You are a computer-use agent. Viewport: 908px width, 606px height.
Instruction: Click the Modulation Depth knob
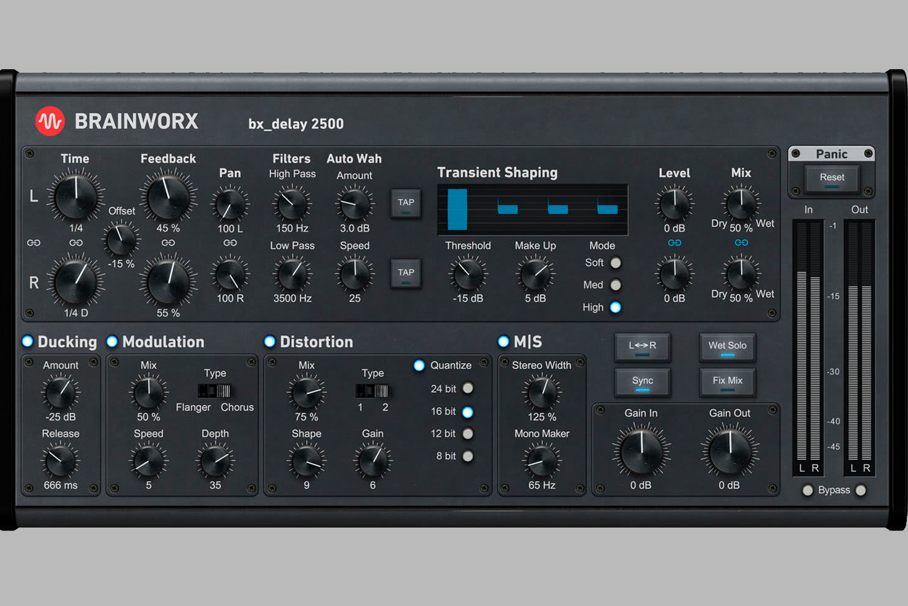click(x=215, y=461)
